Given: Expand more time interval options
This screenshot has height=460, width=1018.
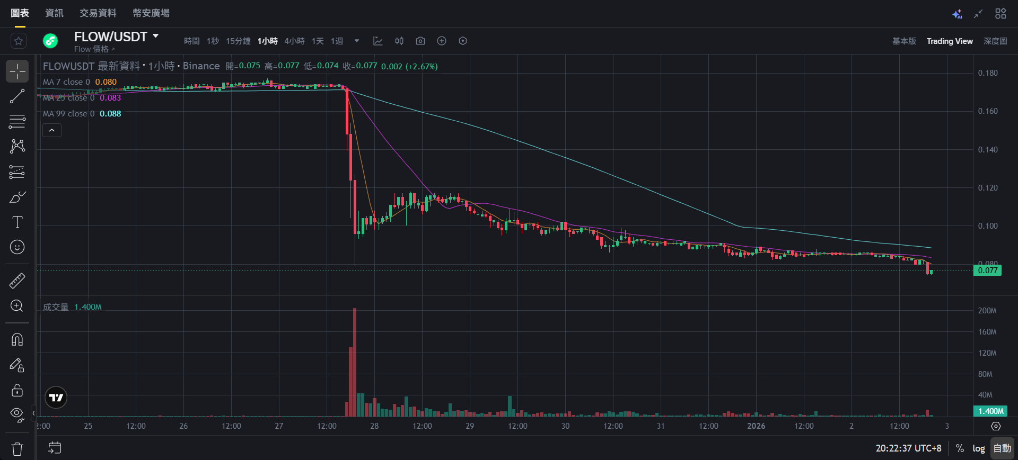Looking at the screenshot, I should 357,41.
